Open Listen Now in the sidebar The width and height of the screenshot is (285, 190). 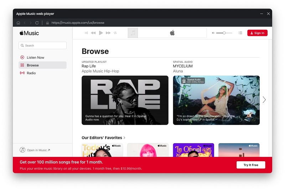42,58
